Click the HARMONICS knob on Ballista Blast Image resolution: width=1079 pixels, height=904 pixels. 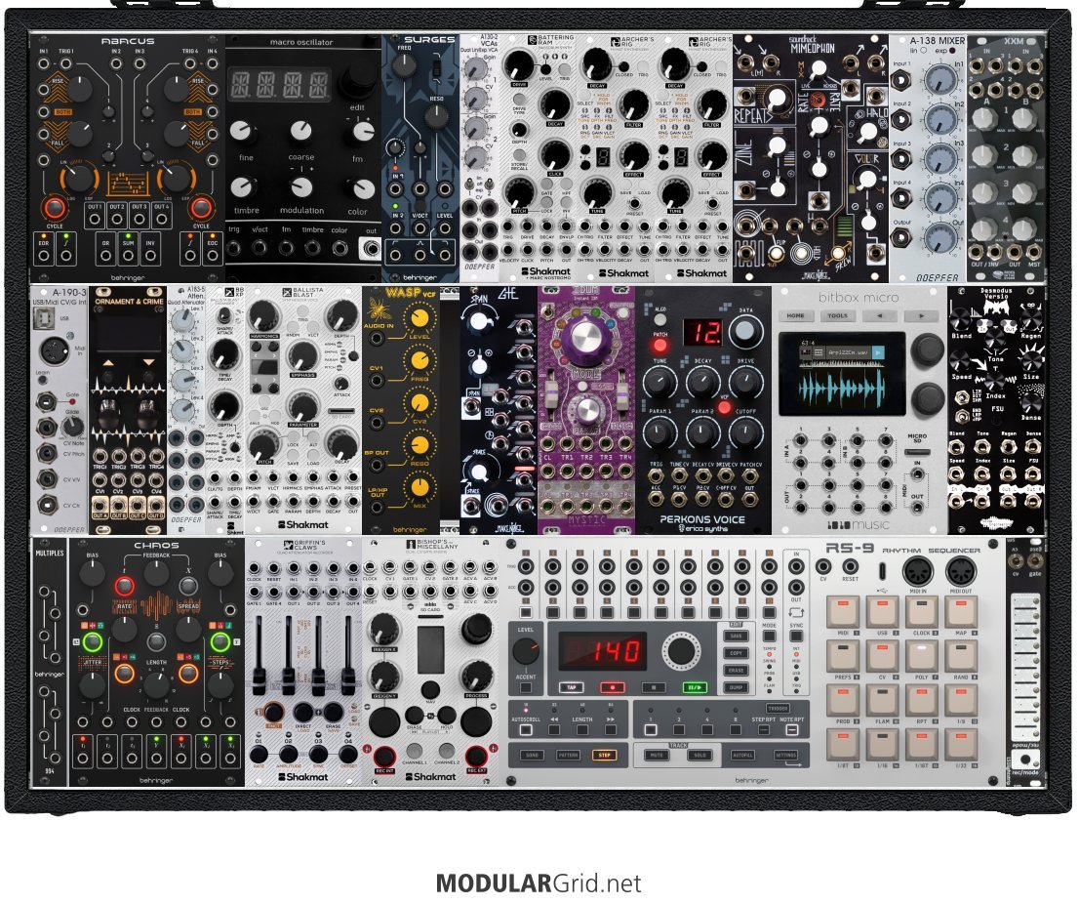(x=263, y=316)
